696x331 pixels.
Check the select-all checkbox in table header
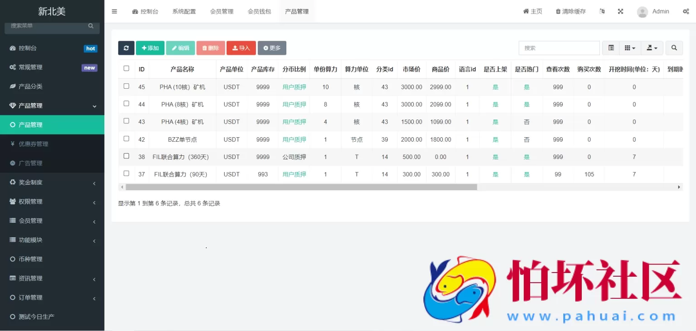(126, 68)
